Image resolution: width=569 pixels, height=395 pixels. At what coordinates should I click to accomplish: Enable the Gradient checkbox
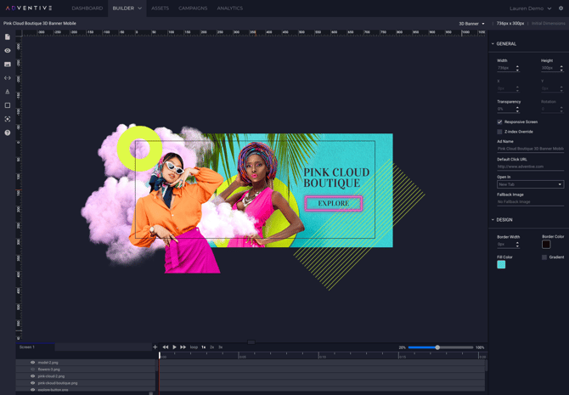pyautogui.click(x=544, y=257)
